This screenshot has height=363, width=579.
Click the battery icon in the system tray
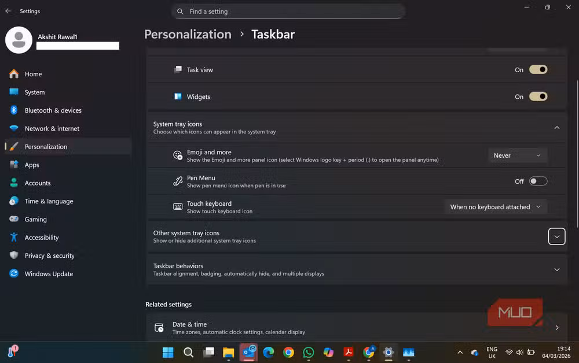click(x=531, y=353)
